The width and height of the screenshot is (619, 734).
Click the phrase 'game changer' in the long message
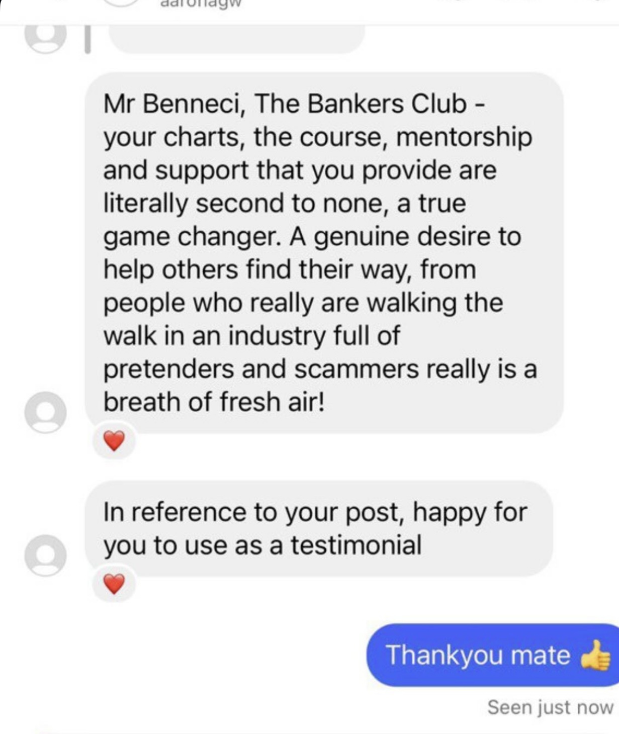(x=192, y=237)
